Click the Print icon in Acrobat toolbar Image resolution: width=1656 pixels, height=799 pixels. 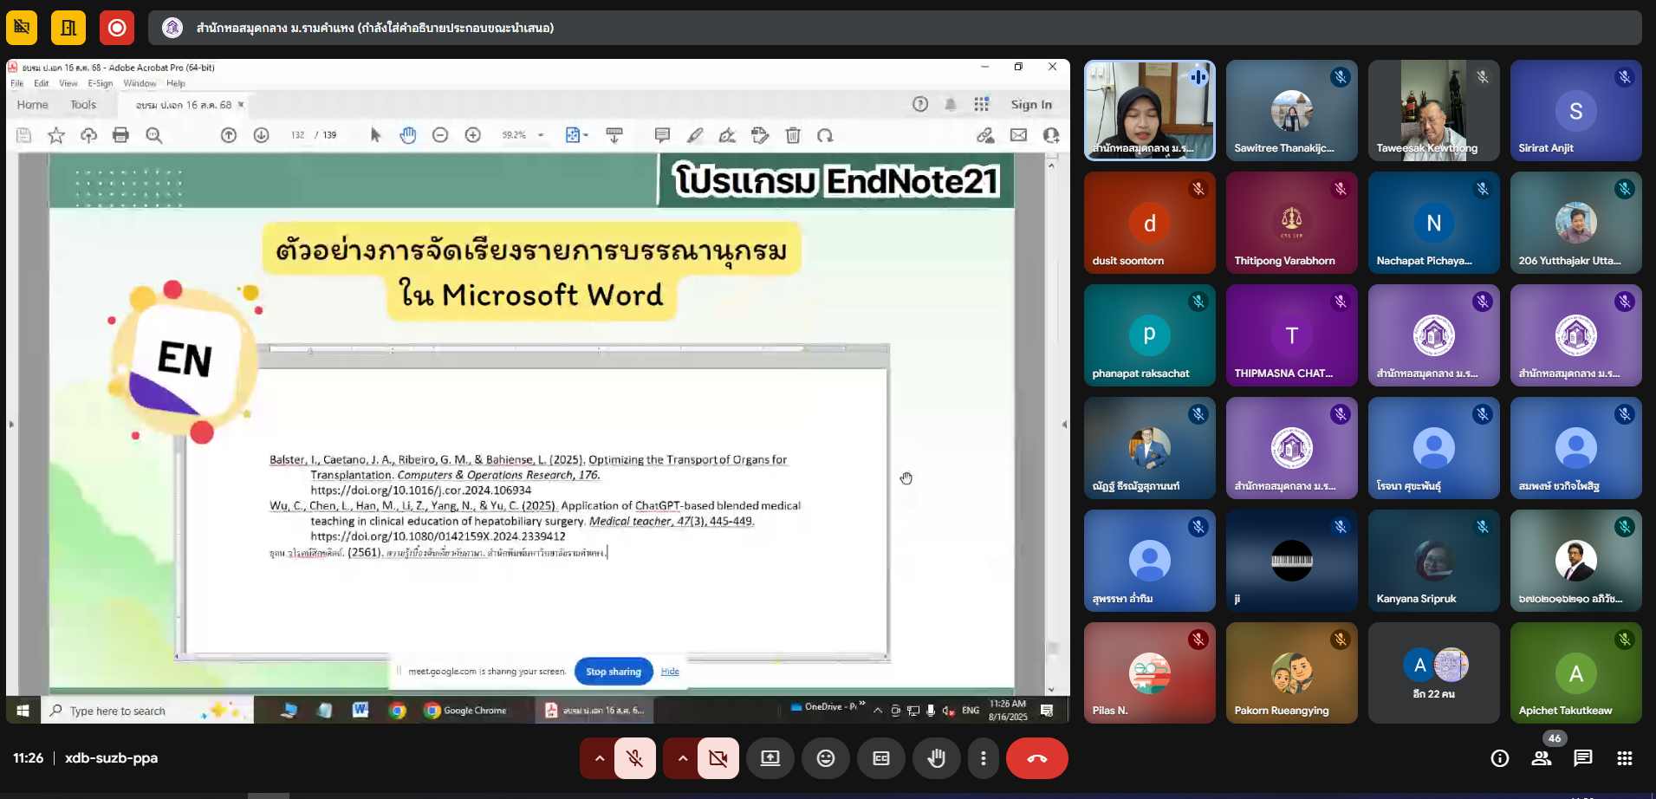pyautogui.click(x=120, y=135)
